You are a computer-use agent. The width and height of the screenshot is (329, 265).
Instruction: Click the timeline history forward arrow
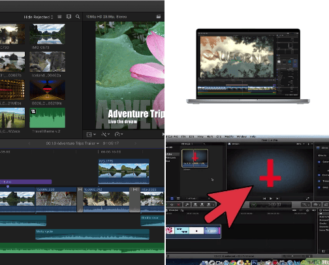(x=135, y=144)
